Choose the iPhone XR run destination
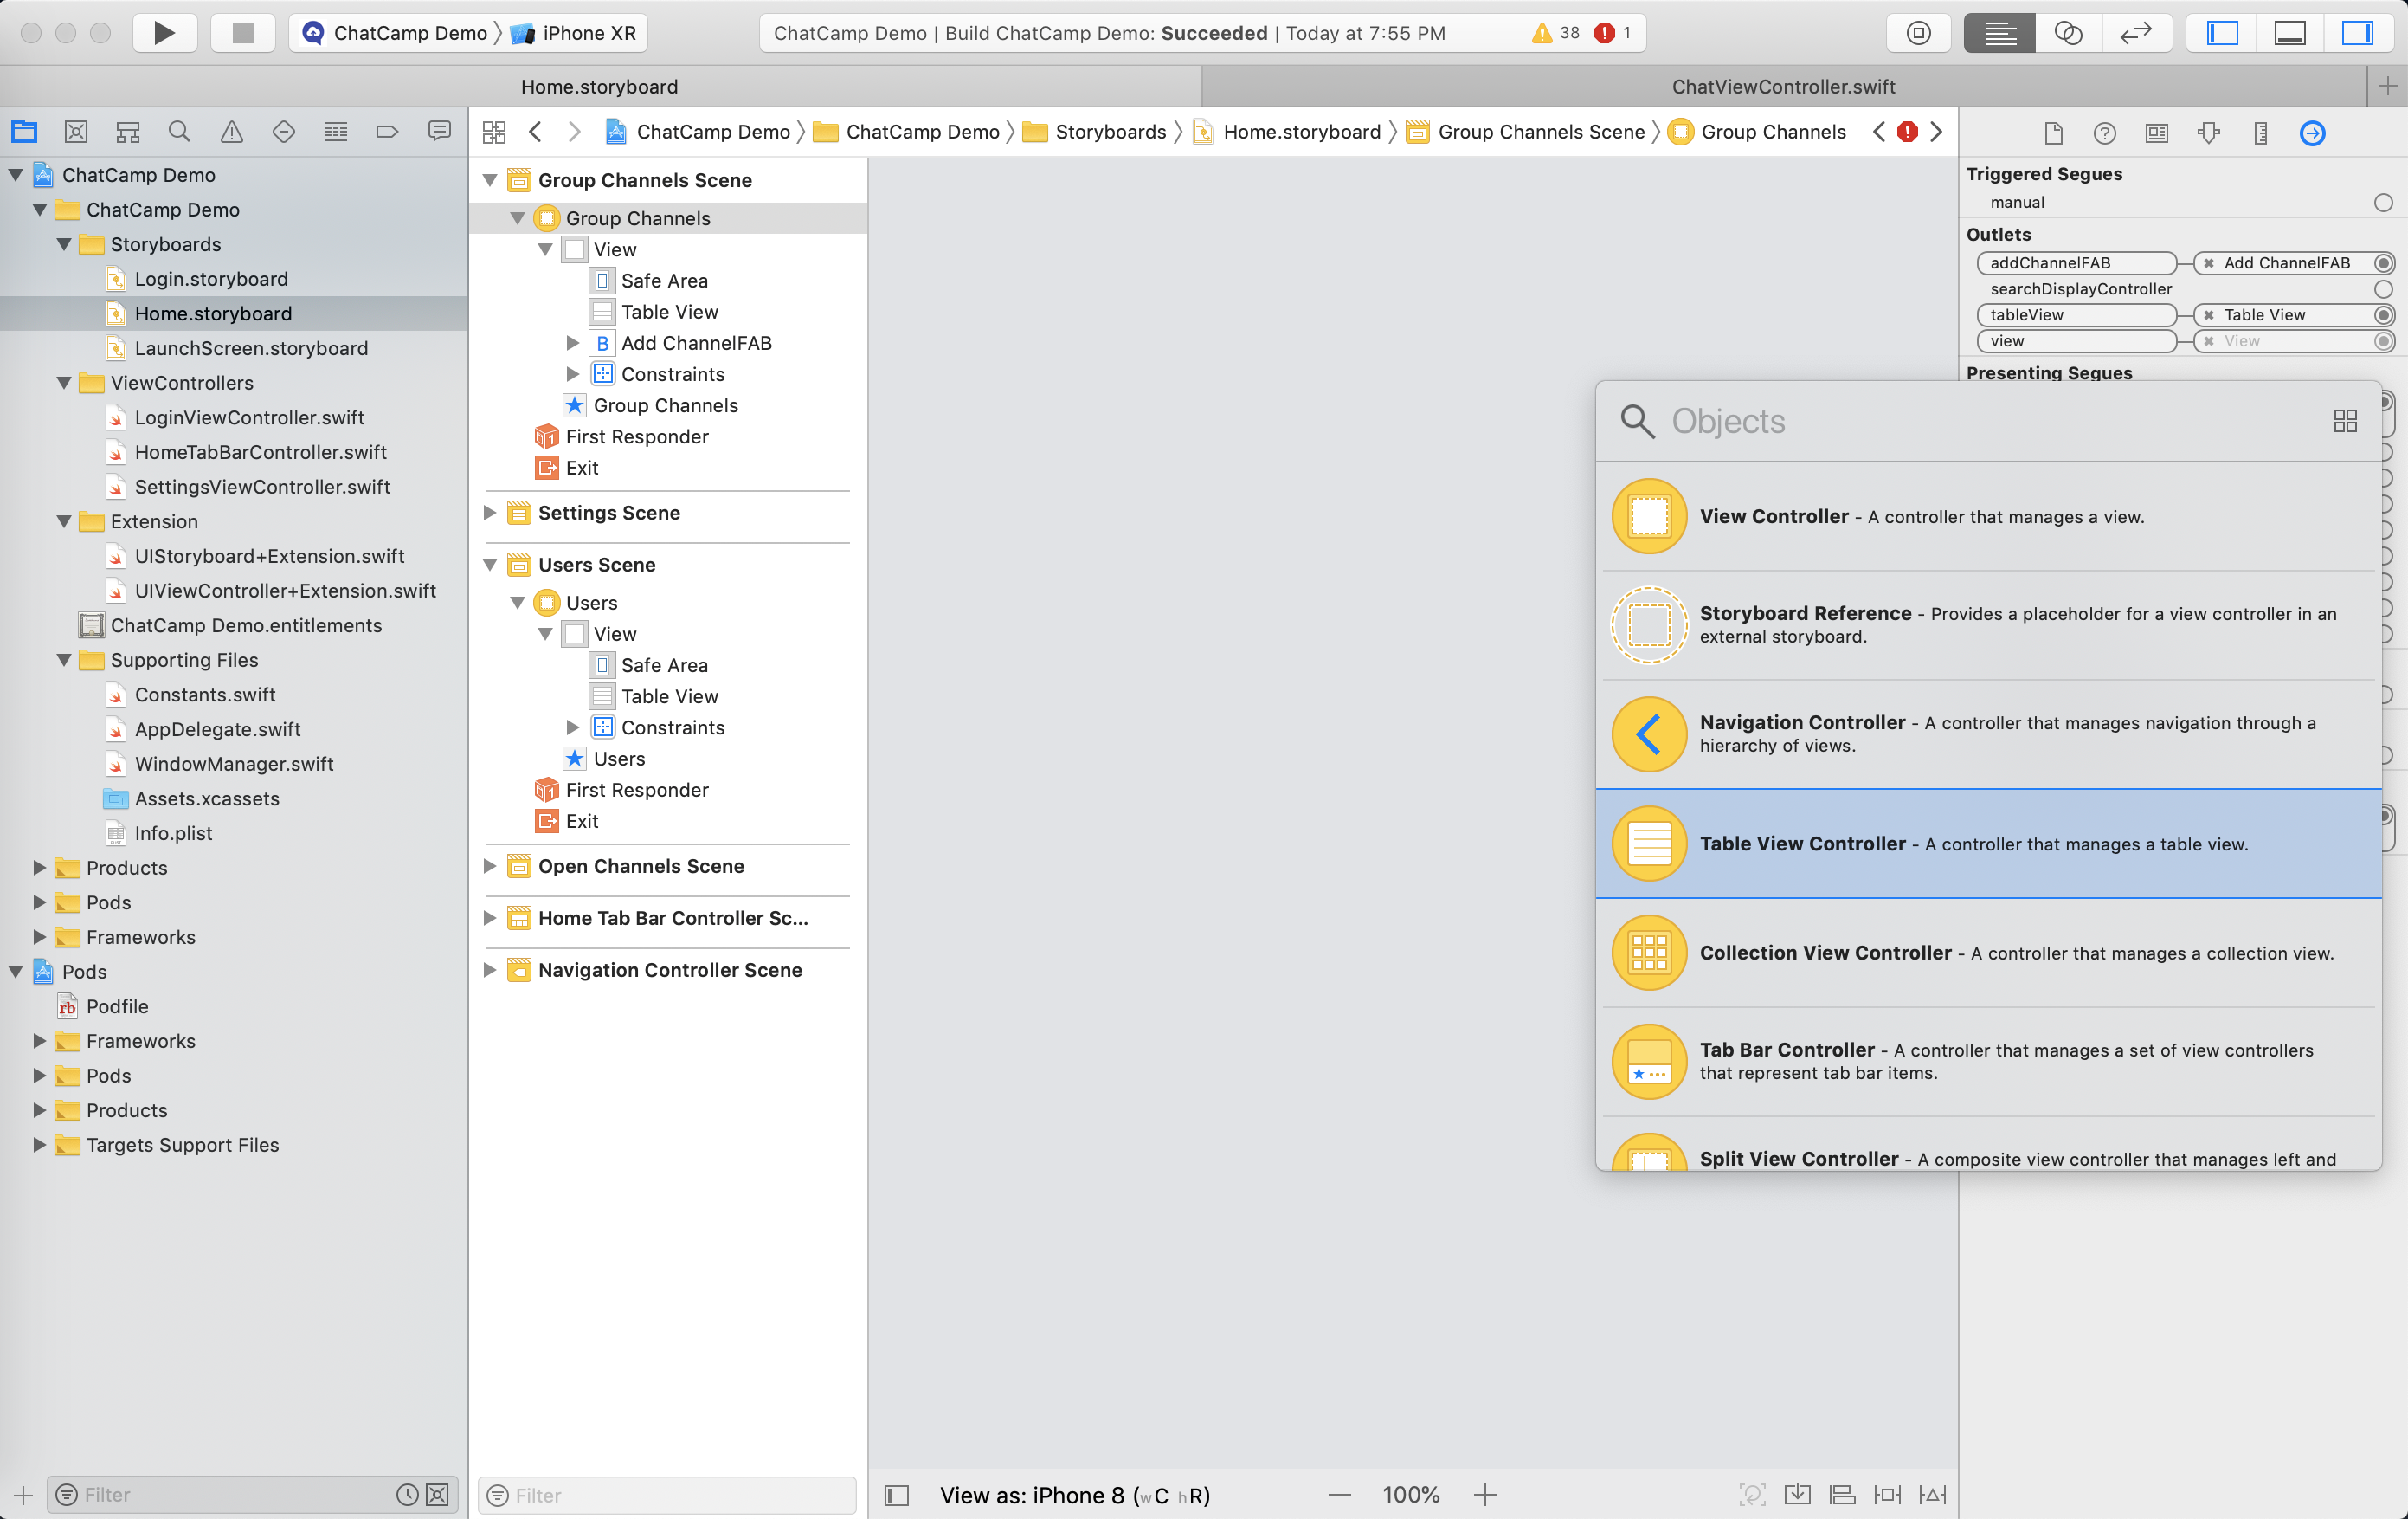 pyautogui.click(x=574, y=33)
